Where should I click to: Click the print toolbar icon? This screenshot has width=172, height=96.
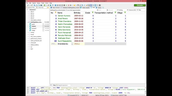(41, 5)
